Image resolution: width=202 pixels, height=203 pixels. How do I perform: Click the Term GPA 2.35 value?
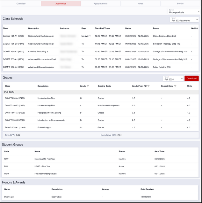[18, 135]
